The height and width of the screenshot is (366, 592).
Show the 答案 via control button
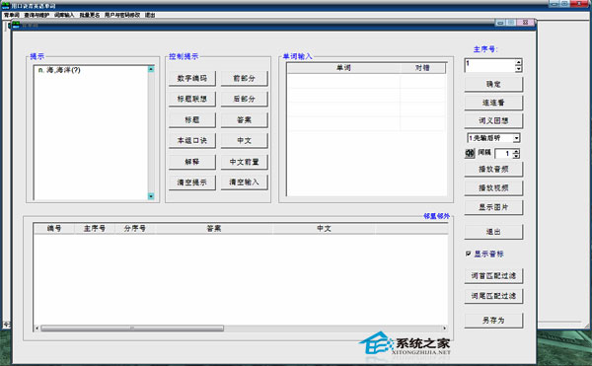click(x=245, y=119)
